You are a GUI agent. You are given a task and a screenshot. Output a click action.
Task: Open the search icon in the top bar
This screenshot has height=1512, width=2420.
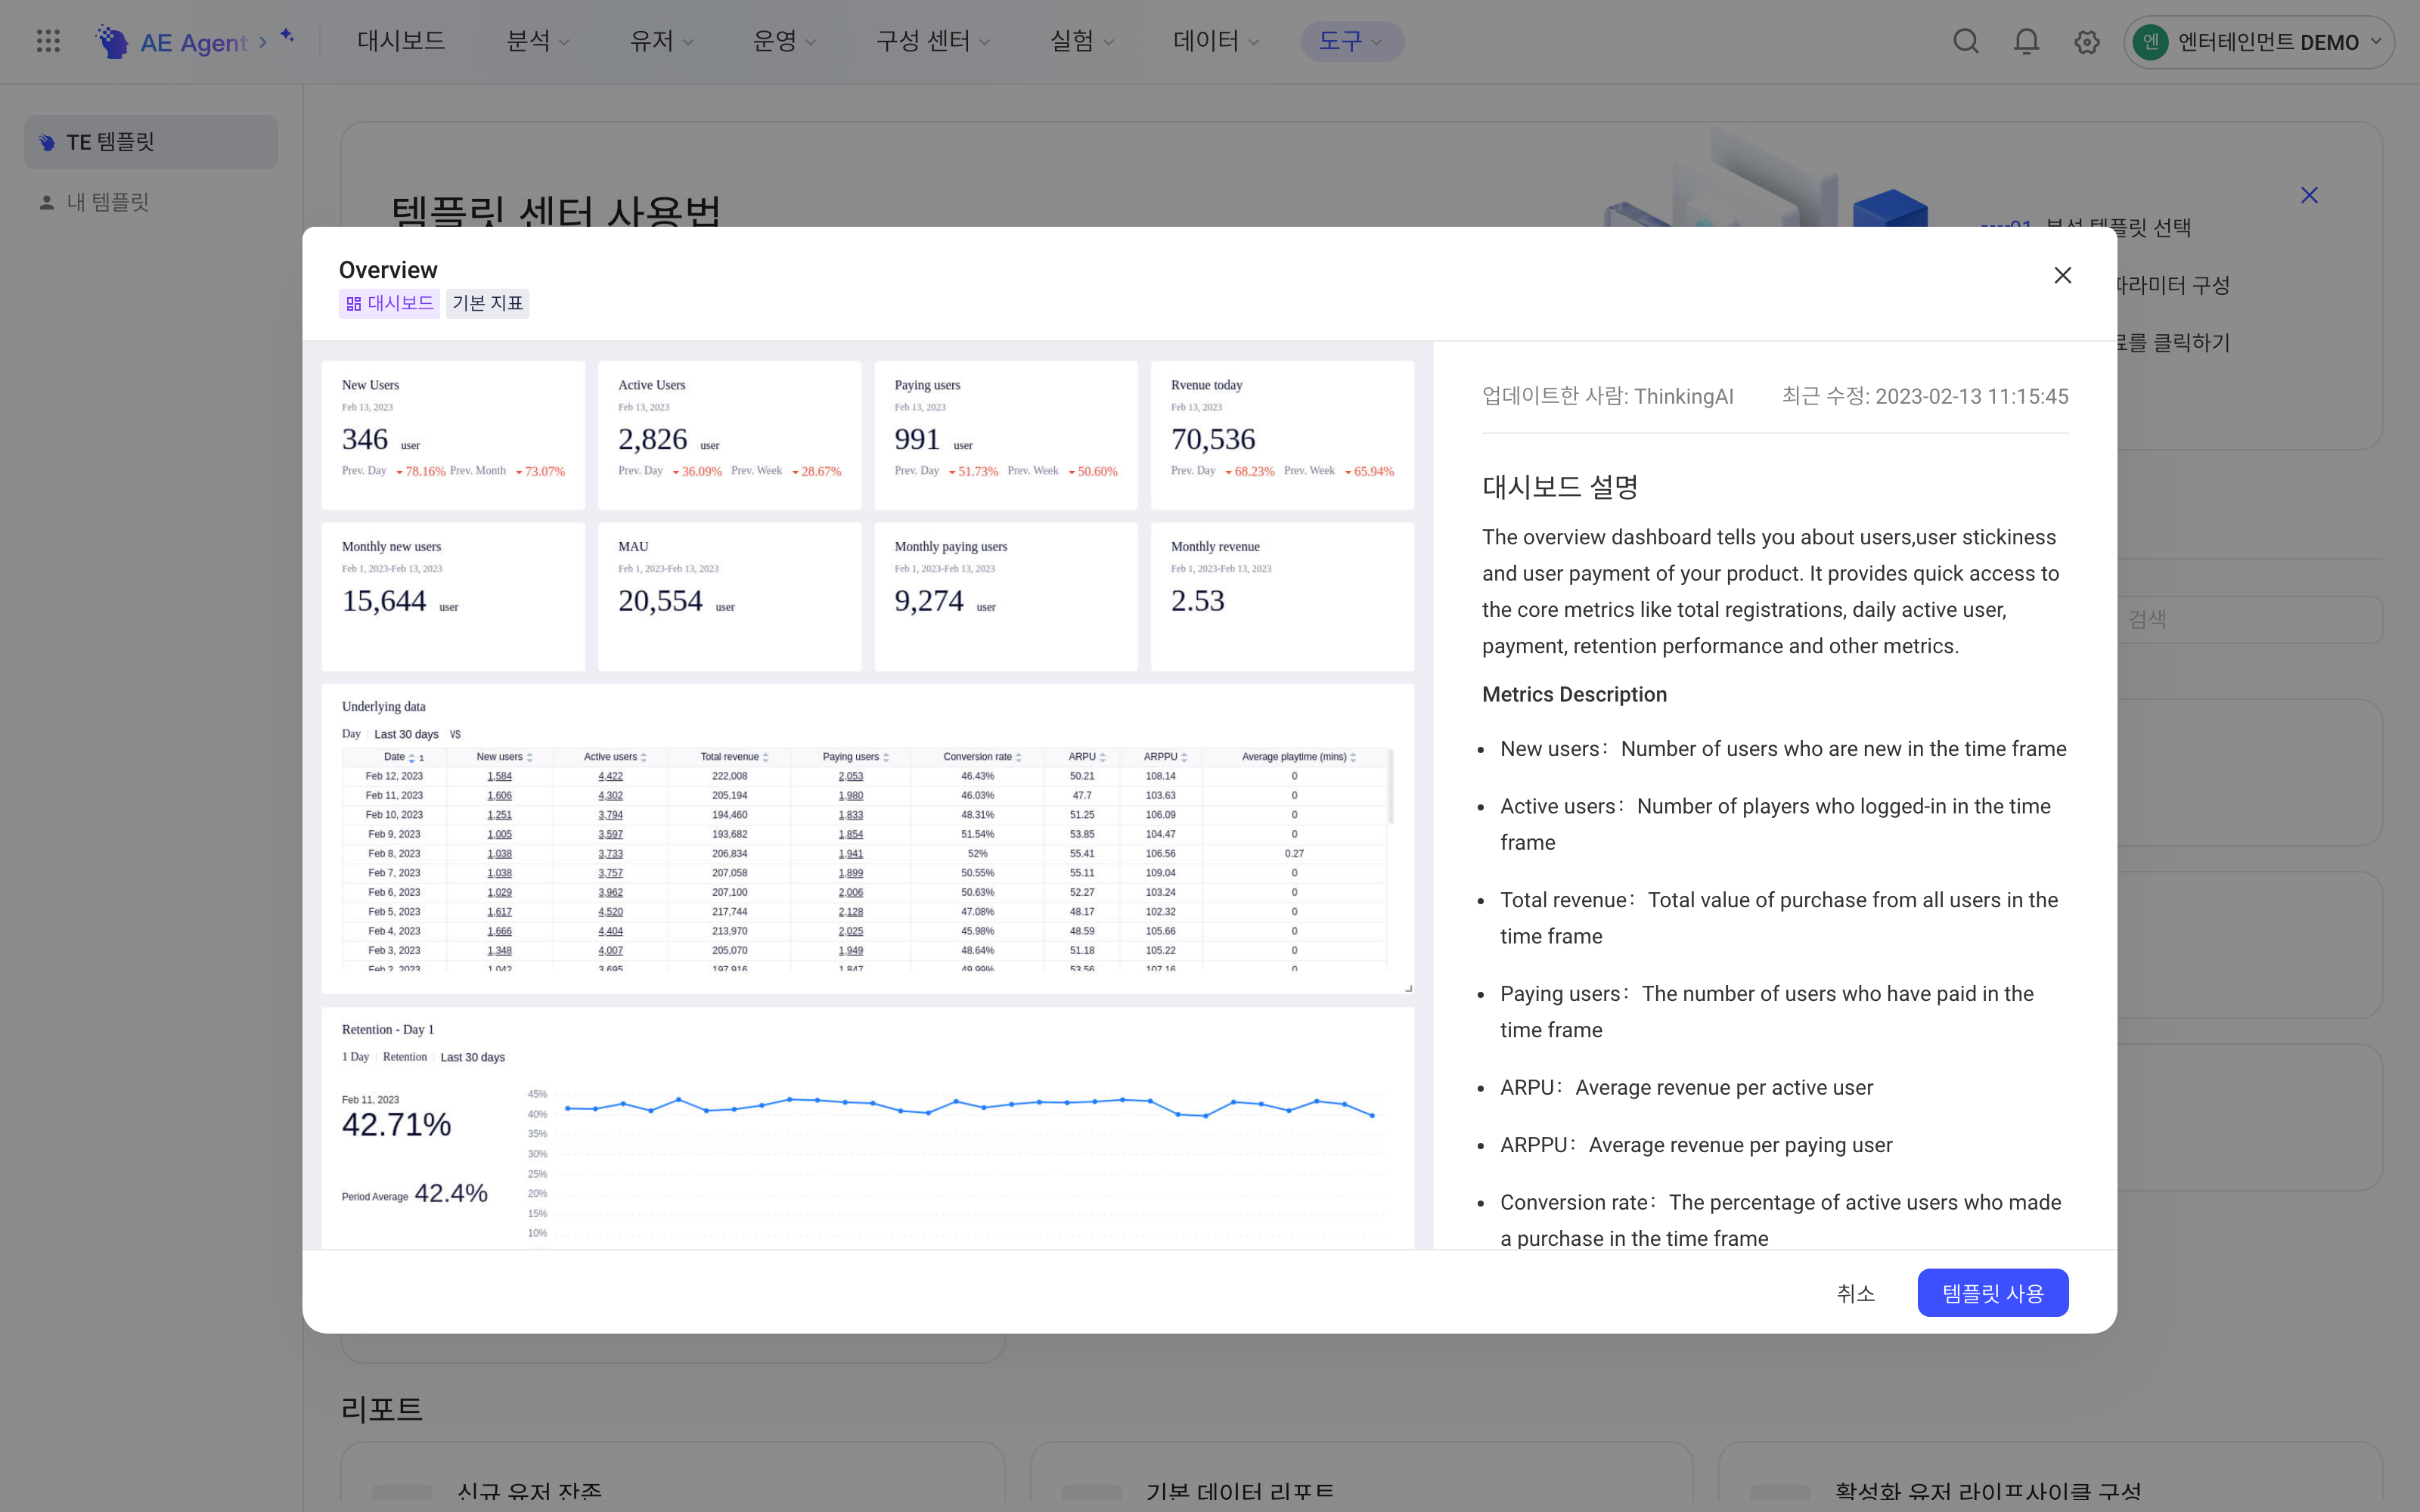1965,41
